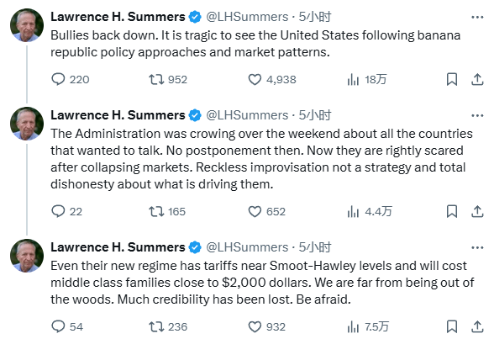Viewport: 494px width, 339px height.
Task: Click the profile photo on the second tweet
Action: click(27, 124)
